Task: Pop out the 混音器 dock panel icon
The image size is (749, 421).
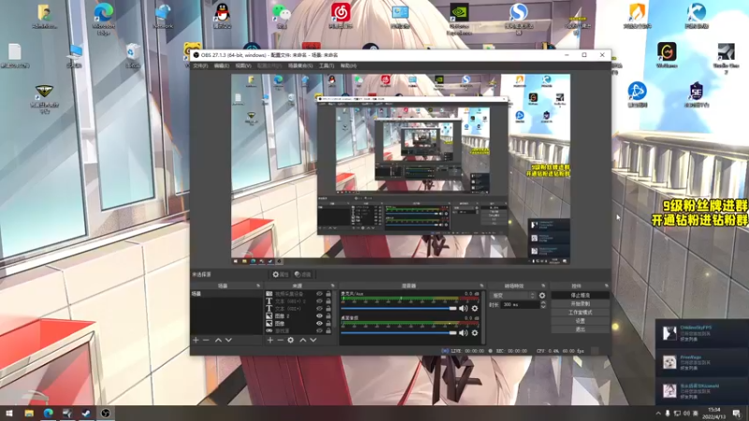Action: 481,286
